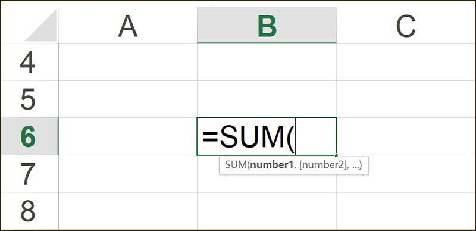Select row 6 header
The width and height of the screenshot is (476, 231).
tap(29, 137)
